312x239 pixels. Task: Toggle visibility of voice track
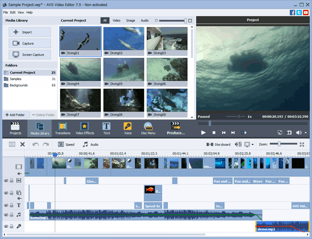point(6,226)
